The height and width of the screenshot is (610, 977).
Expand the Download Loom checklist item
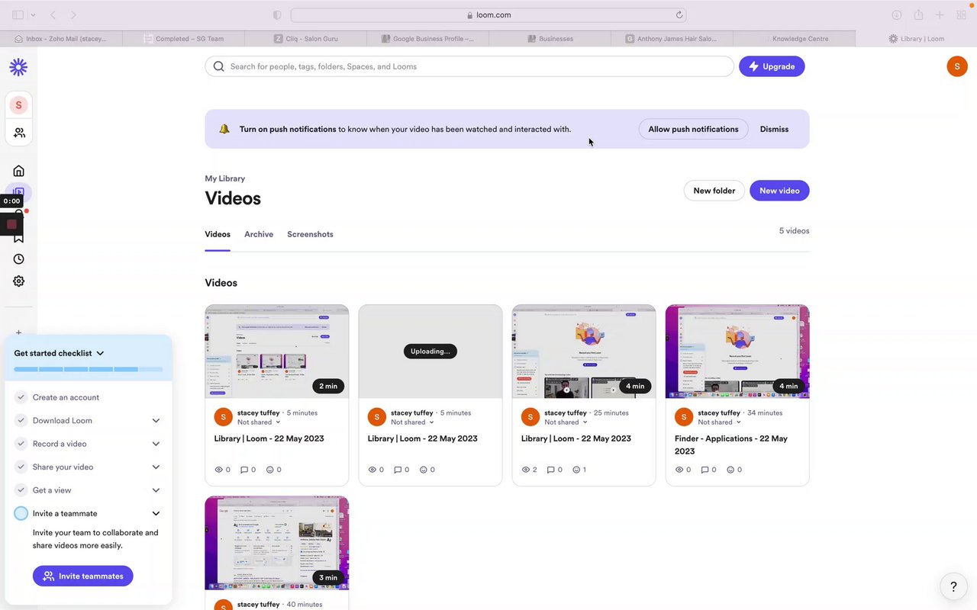click(156, 420)
